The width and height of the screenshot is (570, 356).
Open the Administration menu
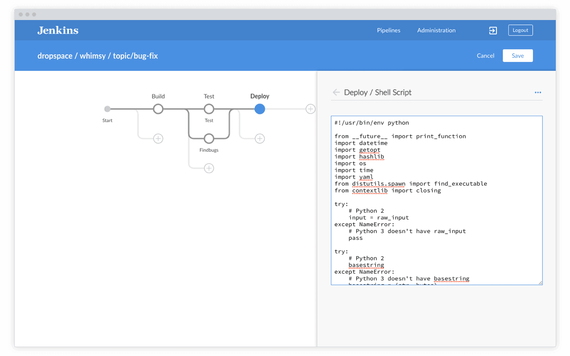pyautogui.click(x=436, y=30)
